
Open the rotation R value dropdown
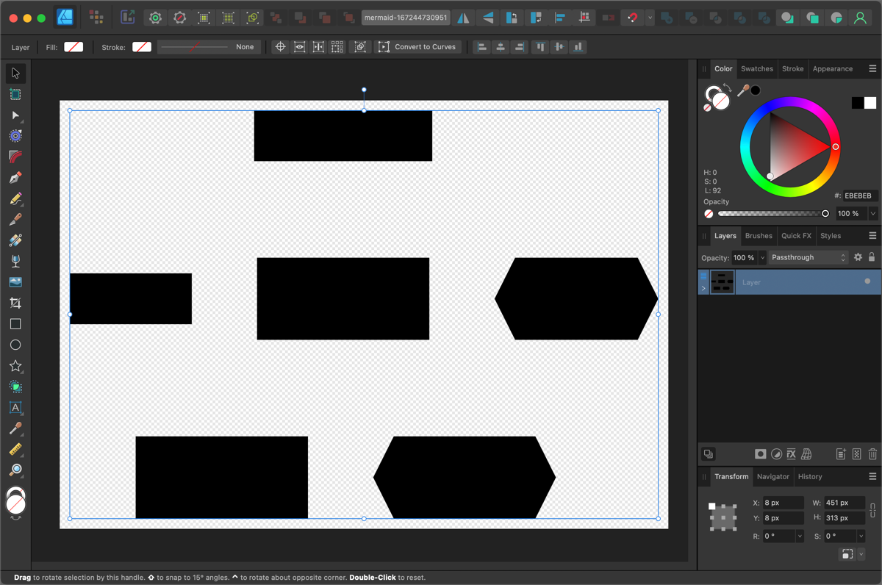pyautogui.click(x=800, y=536)
